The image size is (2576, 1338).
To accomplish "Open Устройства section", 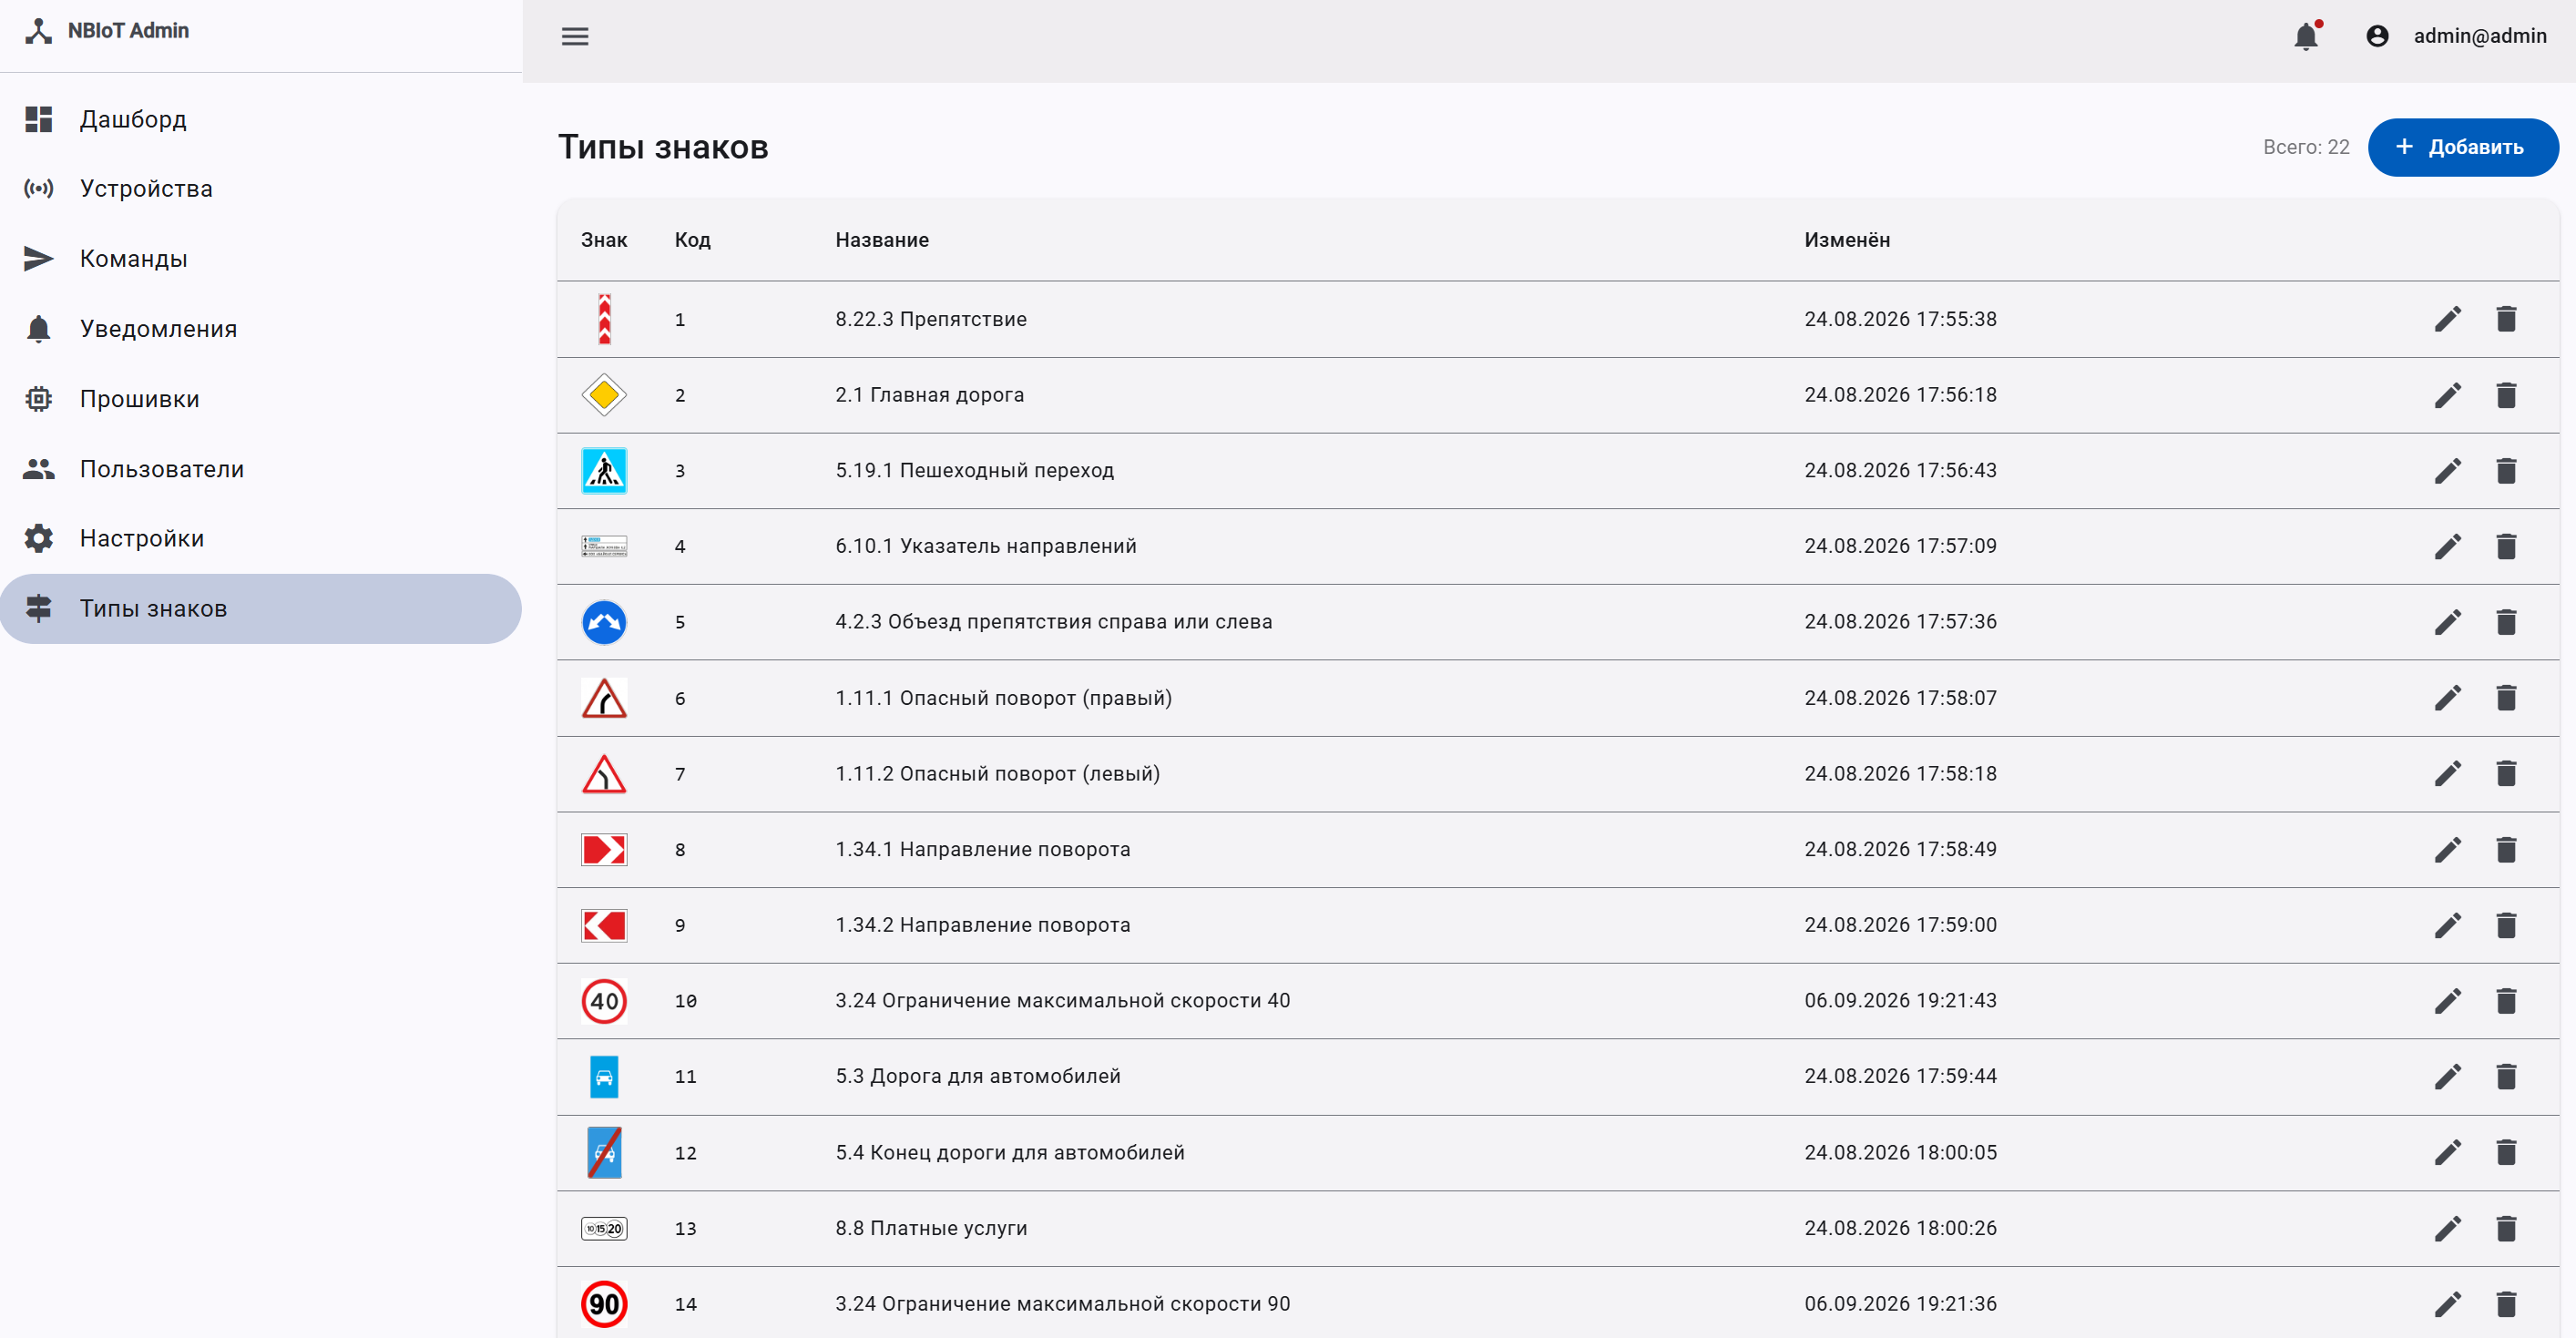I will click(261, 189).
